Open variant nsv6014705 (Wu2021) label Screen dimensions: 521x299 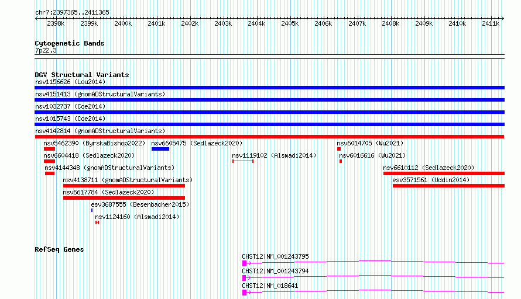(370, 143)
